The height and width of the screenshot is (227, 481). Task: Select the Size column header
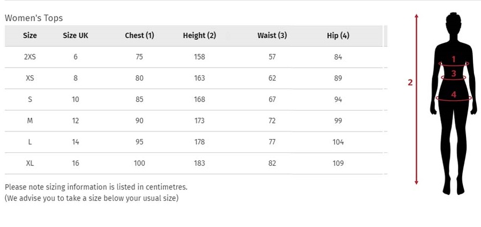click(x=29, y=35)
